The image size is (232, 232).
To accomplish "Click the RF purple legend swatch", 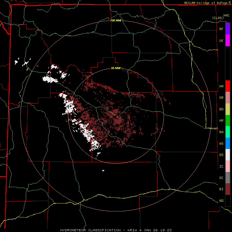I will [228, 29].
